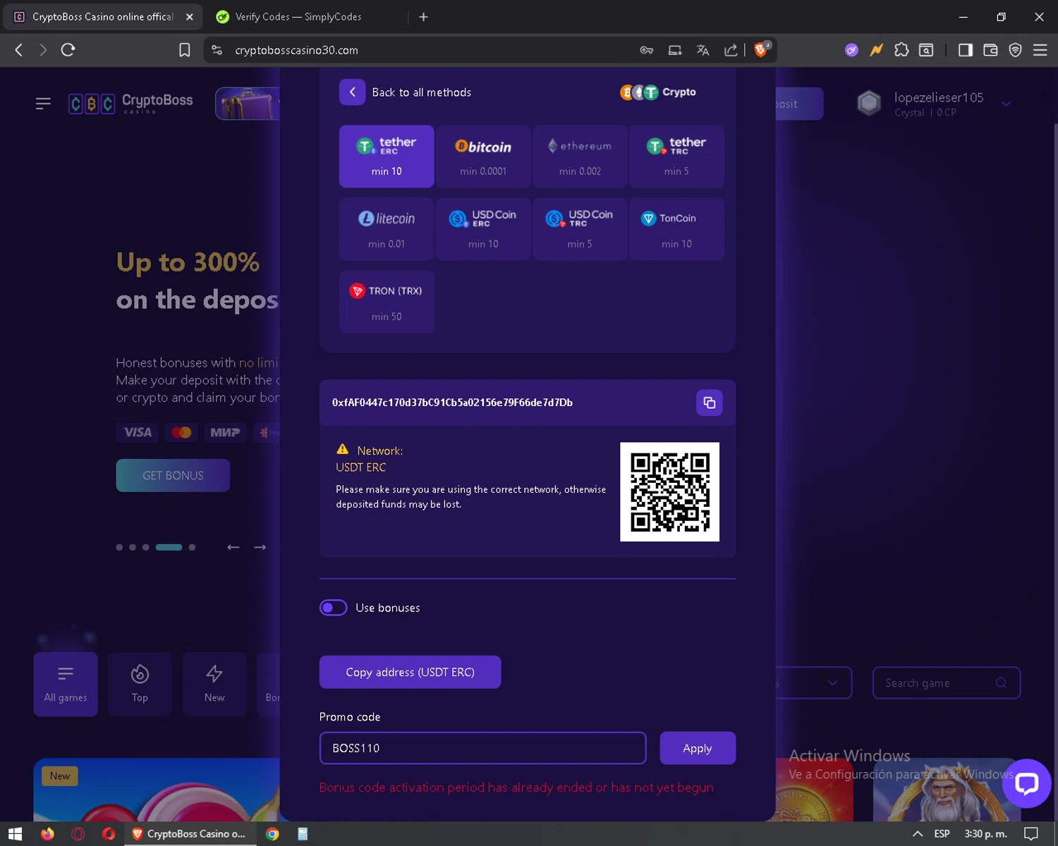
Task: Click Back to all methods link
Action: [x=421, y=92]
